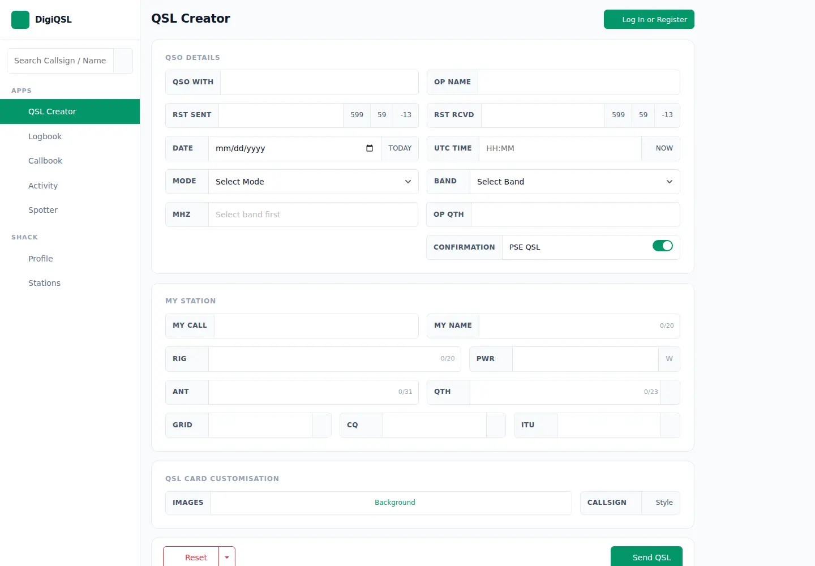815x566 pixels.
Task: Click the OP NAME input field
Action: [579, 82]
